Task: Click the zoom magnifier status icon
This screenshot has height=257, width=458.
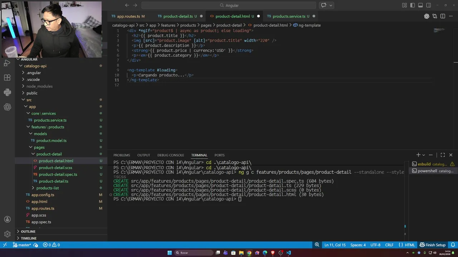Action: [317, 245]
